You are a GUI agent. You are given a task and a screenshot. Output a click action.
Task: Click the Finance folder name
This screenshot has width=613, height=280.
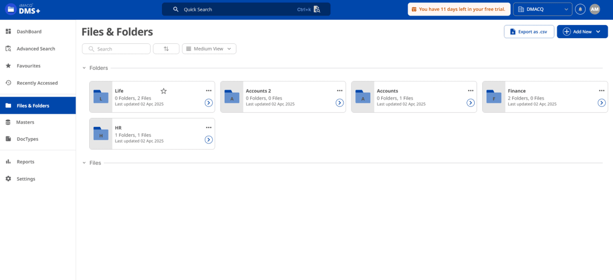pos(517,91)
